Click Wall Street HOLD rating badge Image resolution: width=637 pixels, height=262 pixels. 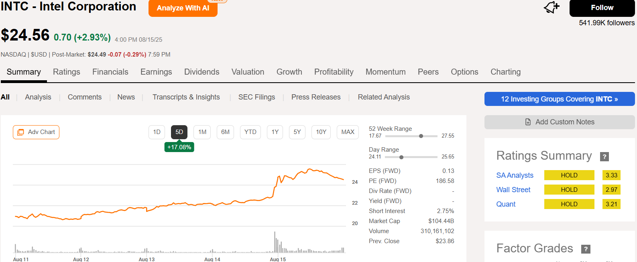(569, 190)
